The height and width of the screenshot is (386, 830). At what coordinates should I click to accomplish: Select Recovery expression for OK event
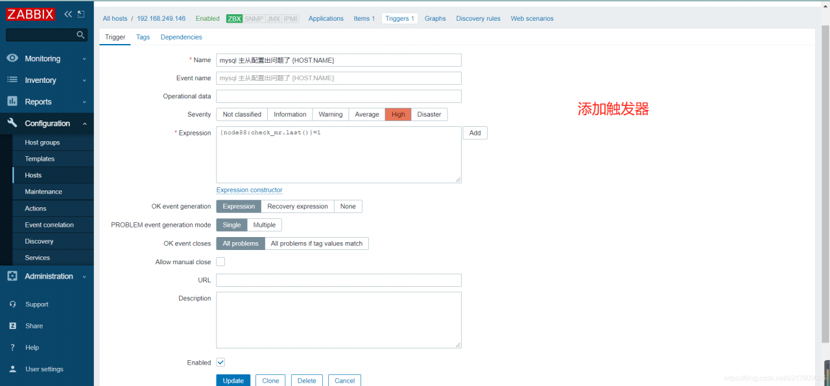tap(298, 207)
